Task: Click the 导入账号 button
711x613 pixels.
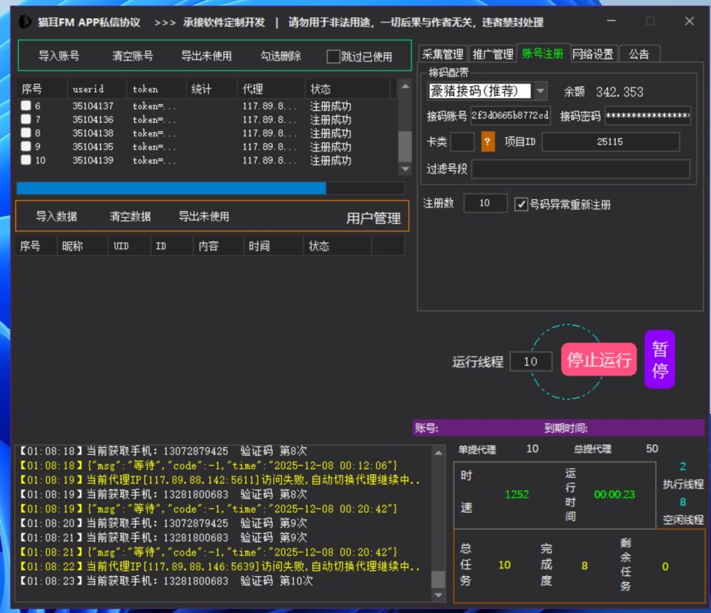Action: [x=58, y=56]
